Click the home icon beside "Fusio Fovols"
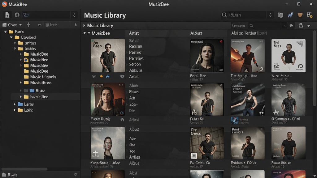 point(122,120)
